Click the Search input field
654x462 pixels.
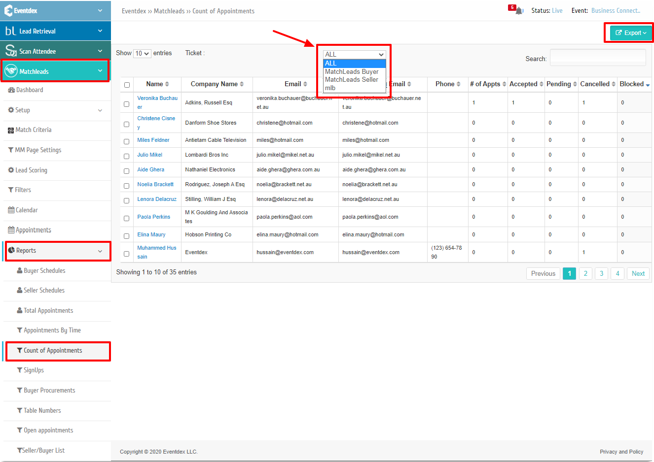pyautogui.click(x=598, y=58)
